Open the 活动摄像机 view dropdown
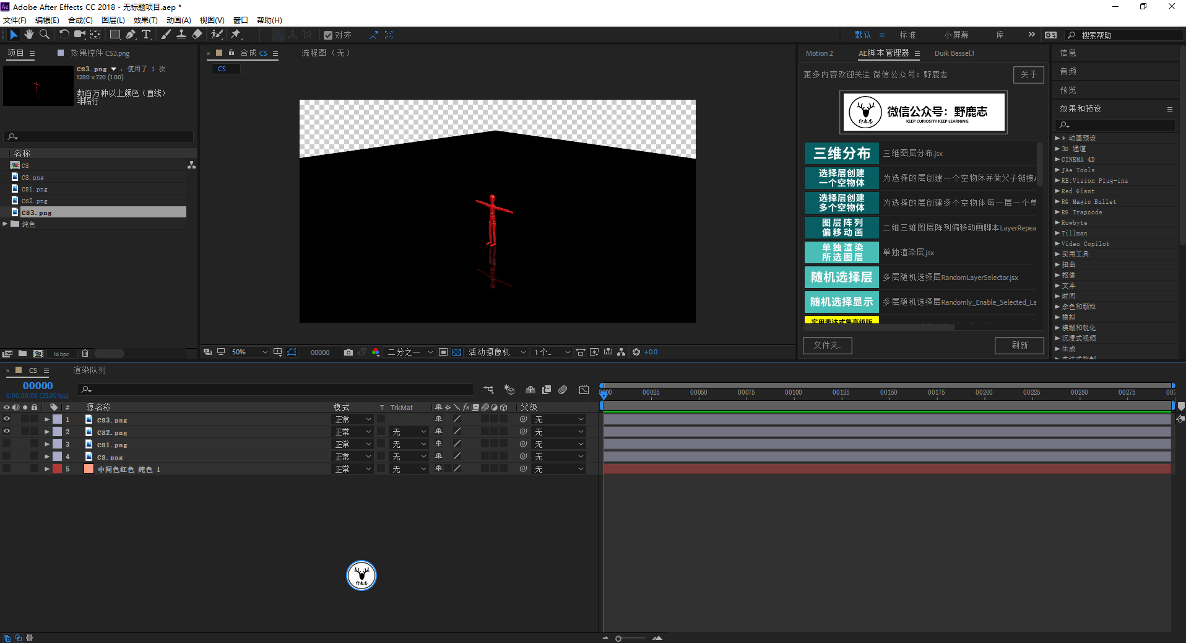 pyautogui.click(x=496, y=352)
